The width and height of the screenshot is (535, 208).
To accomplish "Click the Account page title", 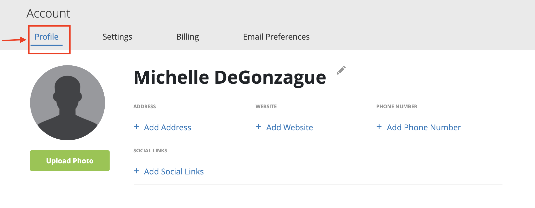I will [49, 13].
